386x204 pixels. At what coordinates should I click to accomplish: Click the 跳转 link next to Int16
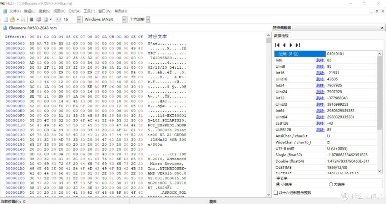click(320, 73)
